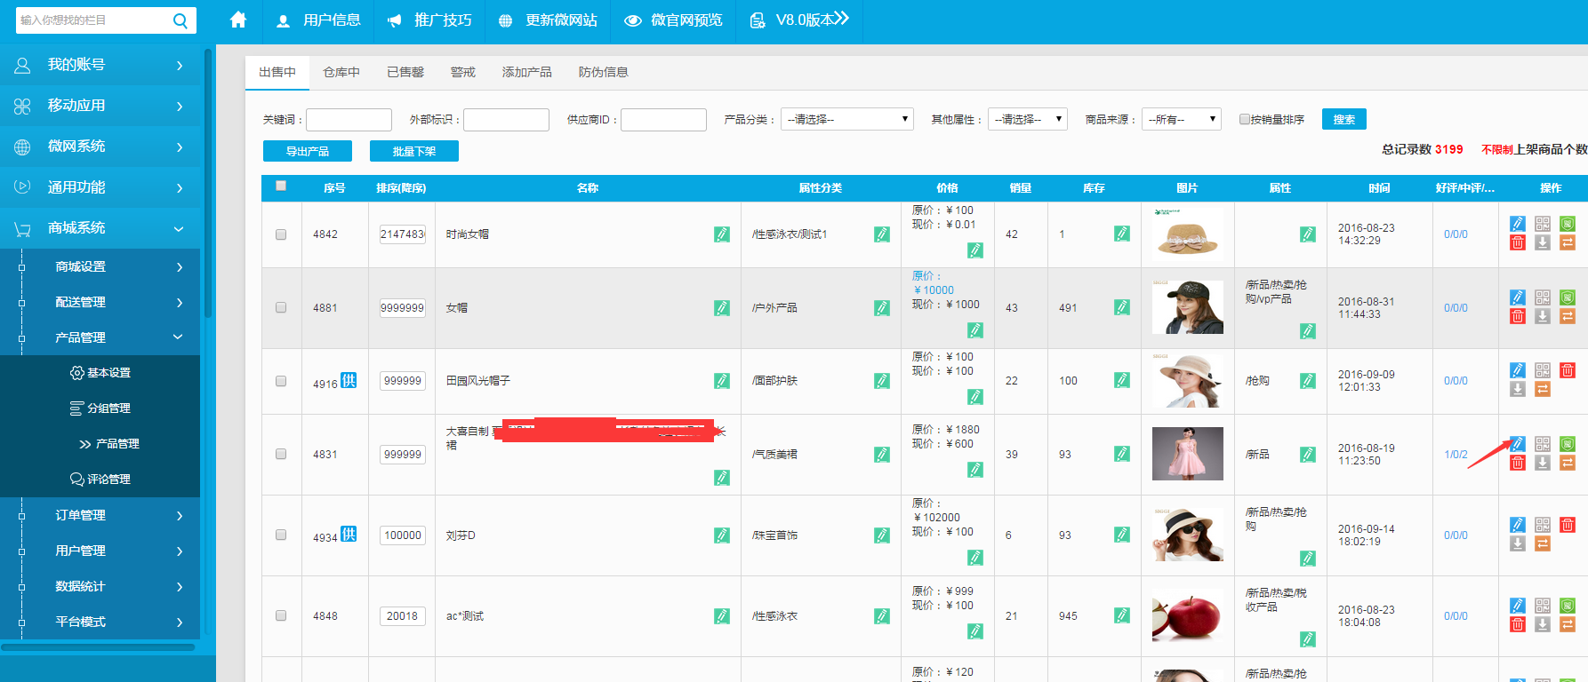1588x682 pixels.
Task: Switch to the 仓库中 tab
Action: [341, 72]
